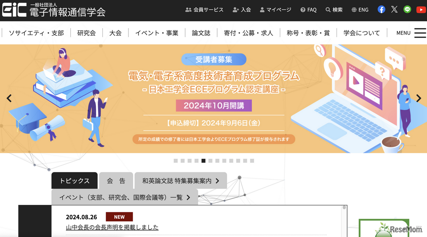Select the currently active dark carousel dot

[x=203, y=161]
